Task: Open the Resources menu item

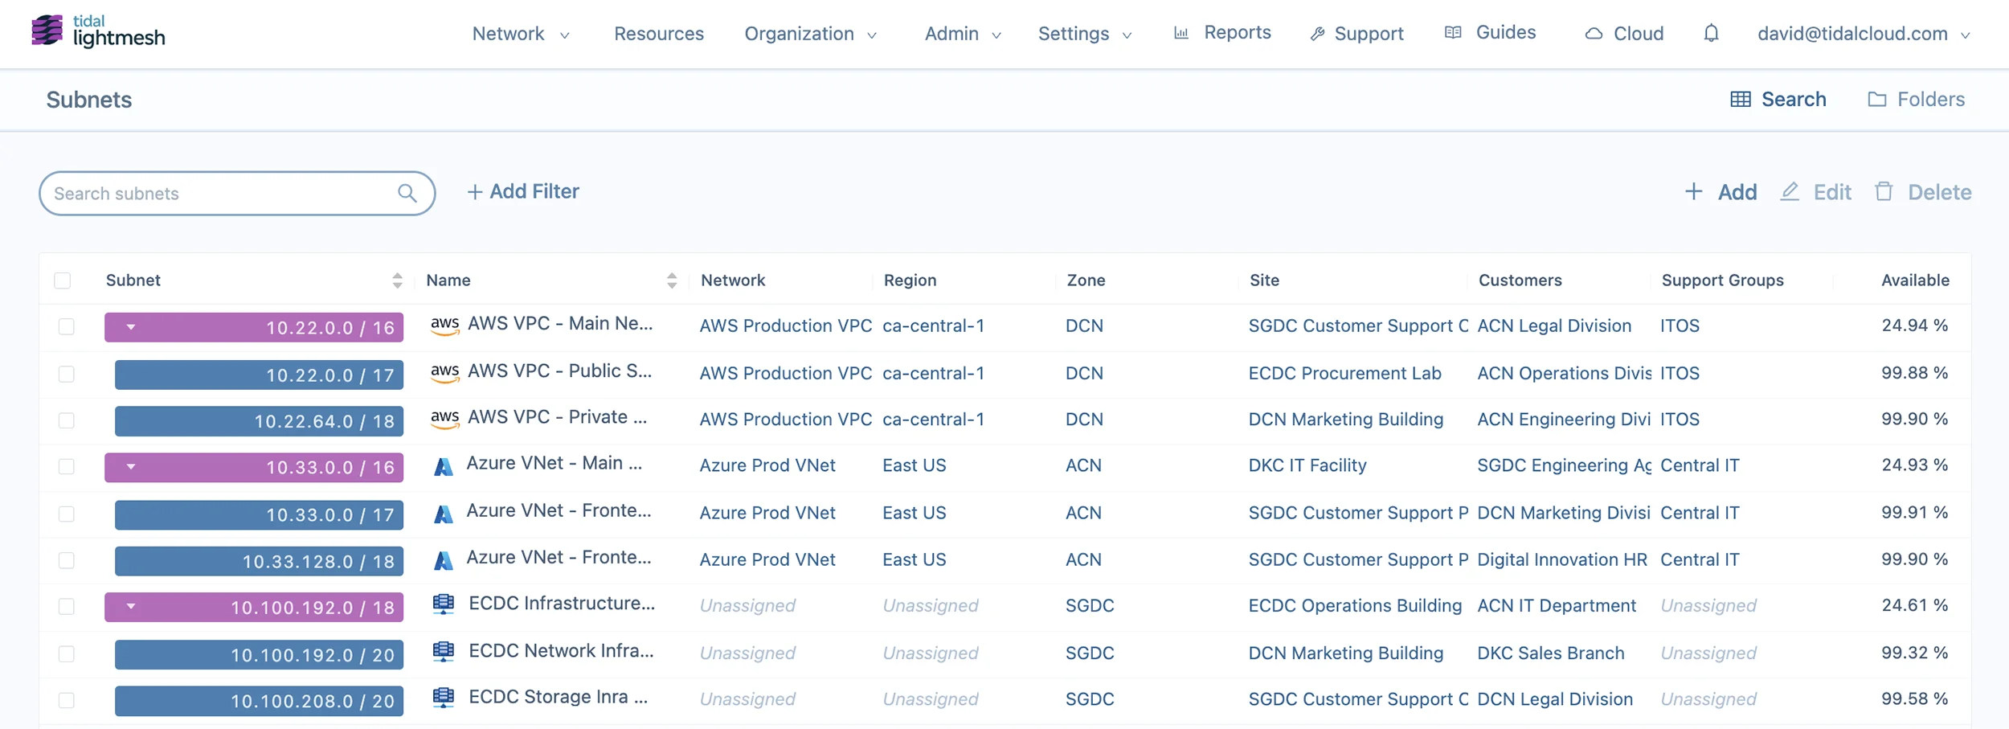Action: click(659, 34)
